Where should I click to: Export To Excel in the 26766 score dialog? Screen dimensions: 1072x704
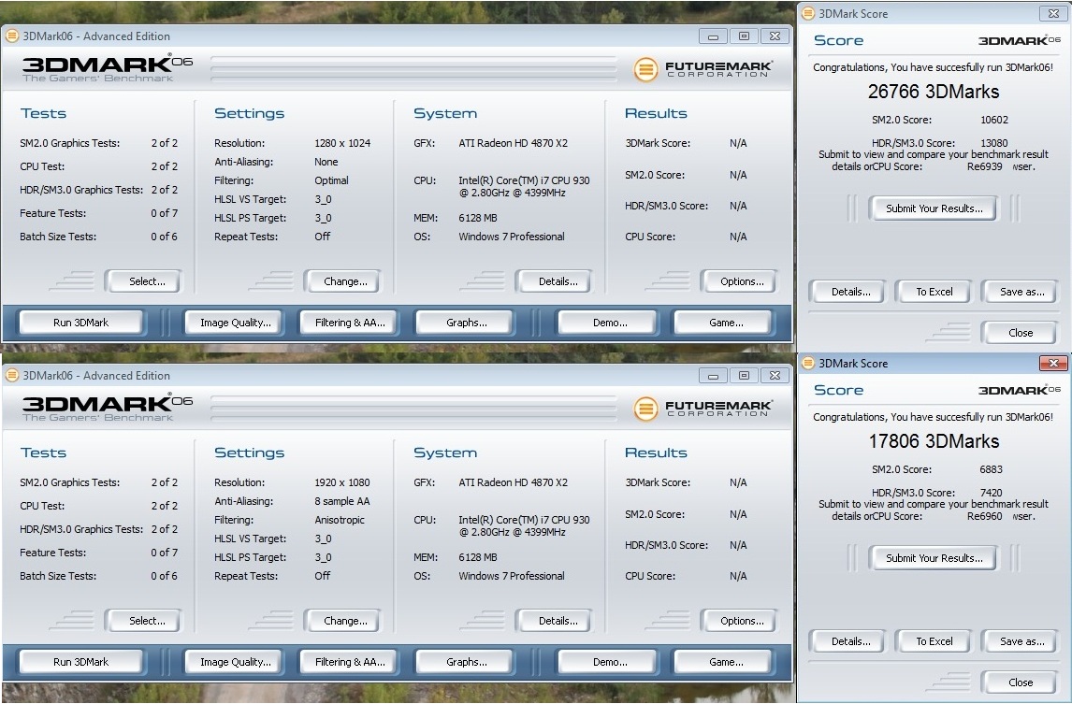click(x=934, y=292)
